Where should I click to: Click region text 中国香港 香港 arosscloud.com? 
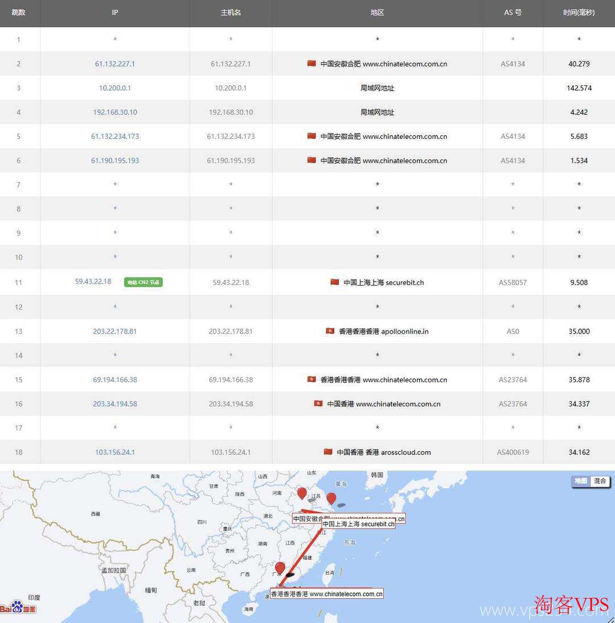384,452
